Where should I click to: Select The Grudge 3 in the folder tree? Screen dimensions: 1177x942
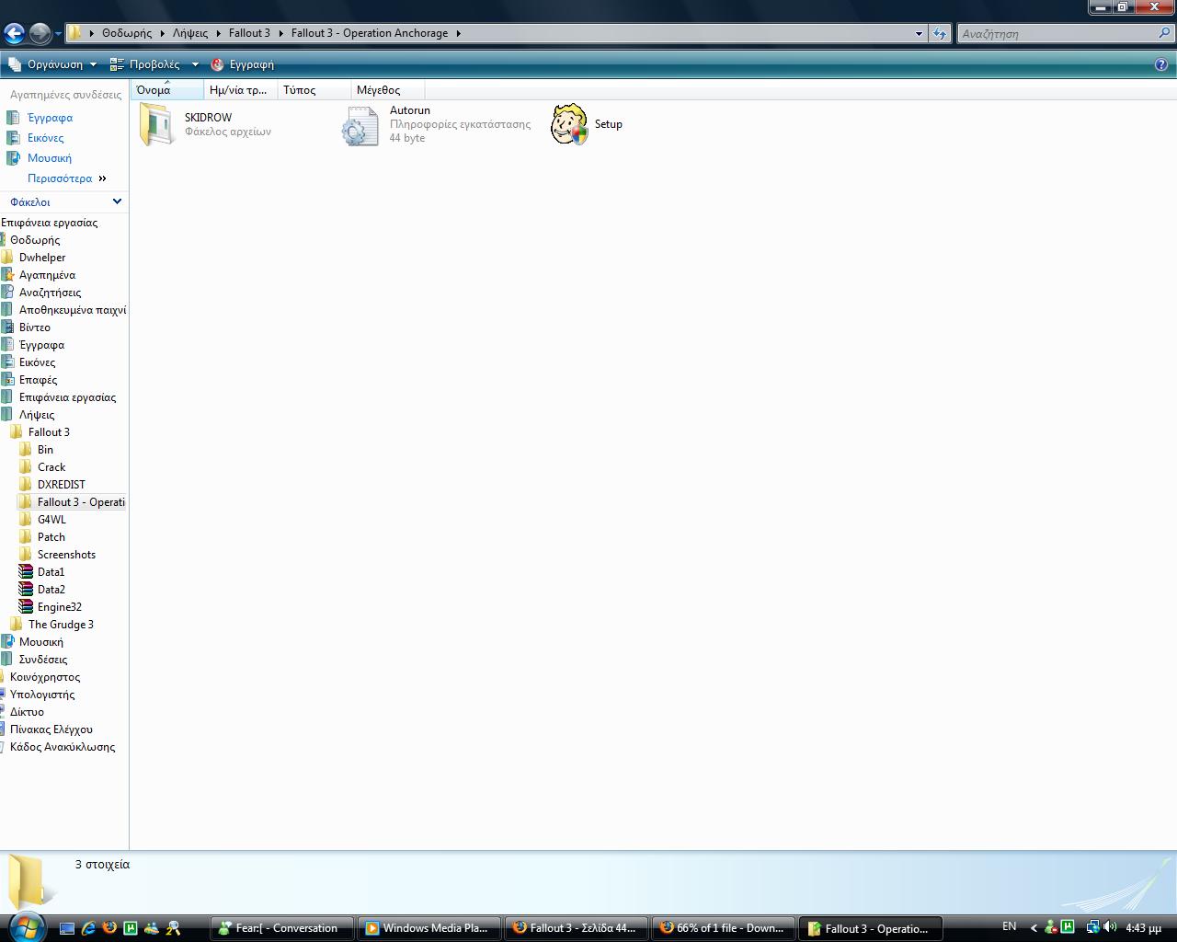tap(61, 625)
